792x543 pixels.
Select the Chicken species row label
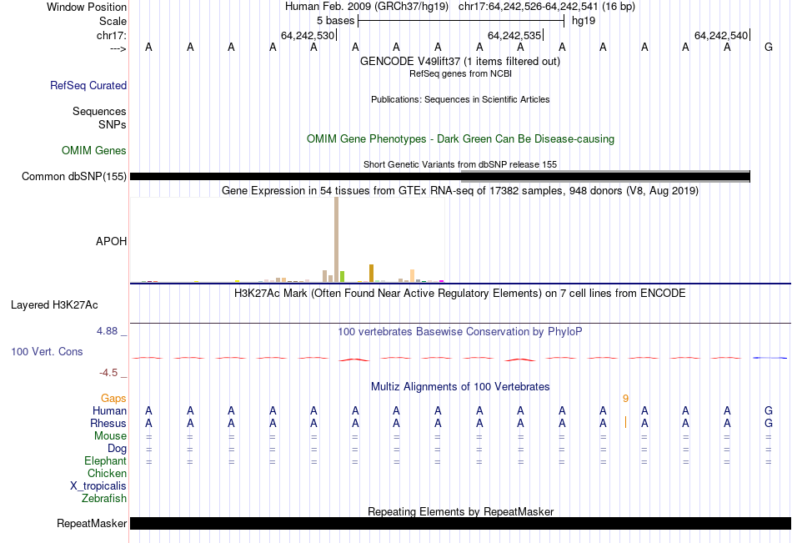click(107, 473)
